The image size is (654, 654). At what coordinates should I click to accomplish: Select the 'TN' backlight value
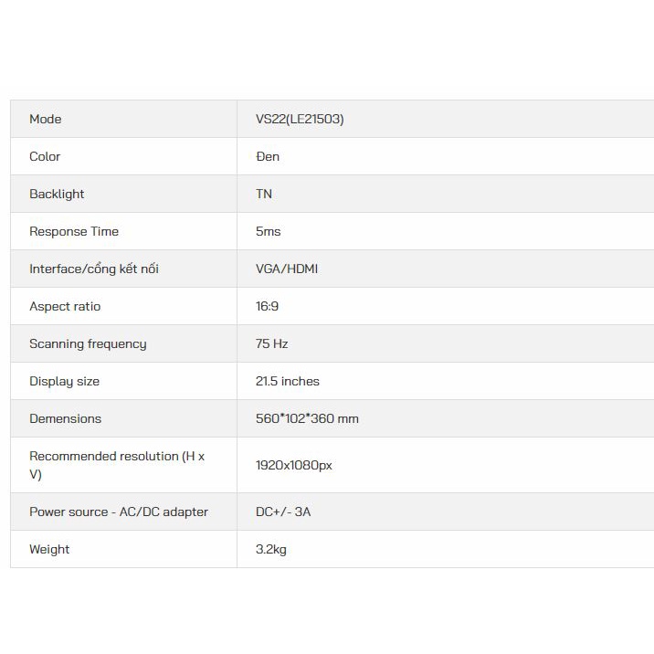[264, 194]
